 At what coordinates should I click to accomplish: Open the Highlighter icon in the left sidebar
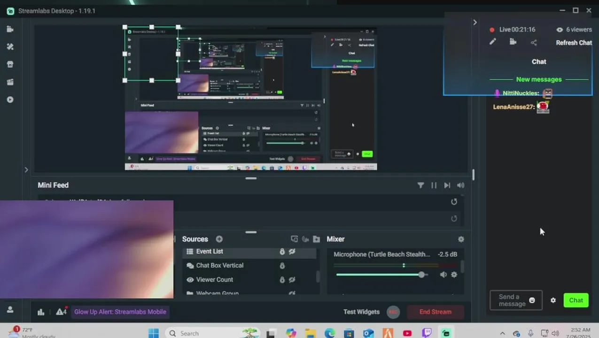coord(10,82)
